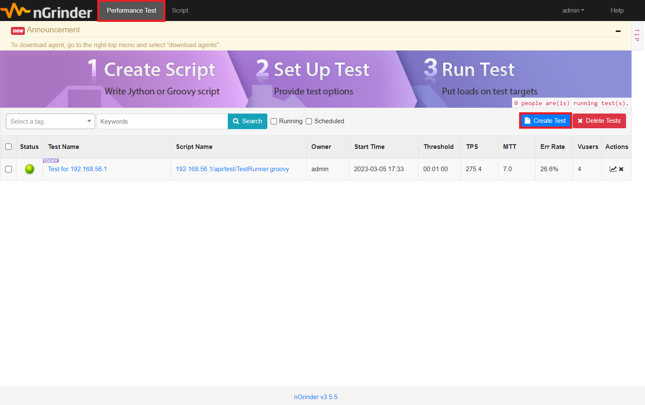Follow the nGrinder v3.5.5 footer link
Screen dimensions: 645x405
(x=316, y=397)
